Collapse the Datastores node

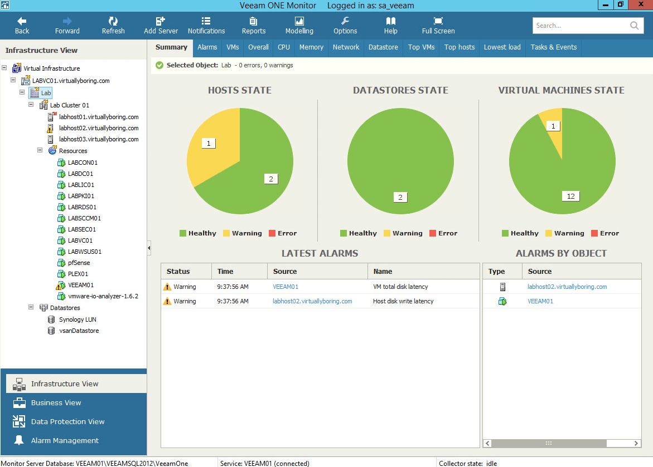tap(31, 307)
